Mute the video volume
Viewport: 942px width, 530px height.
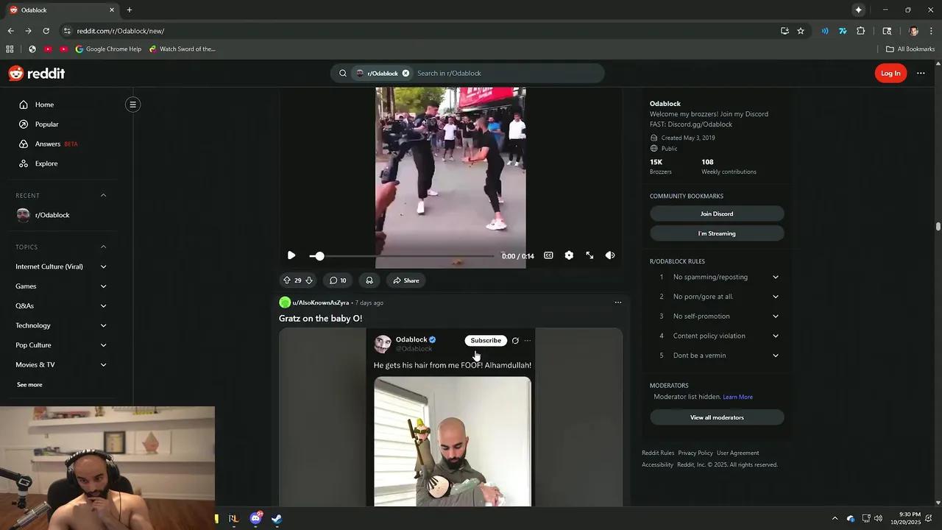point(610,255)
